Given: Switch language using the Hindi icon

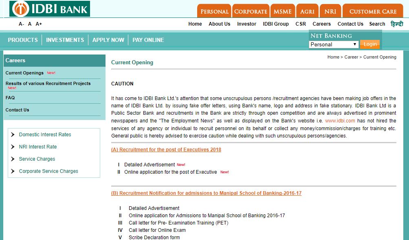Looking at the screenshot, I should (x=396, y=24).
